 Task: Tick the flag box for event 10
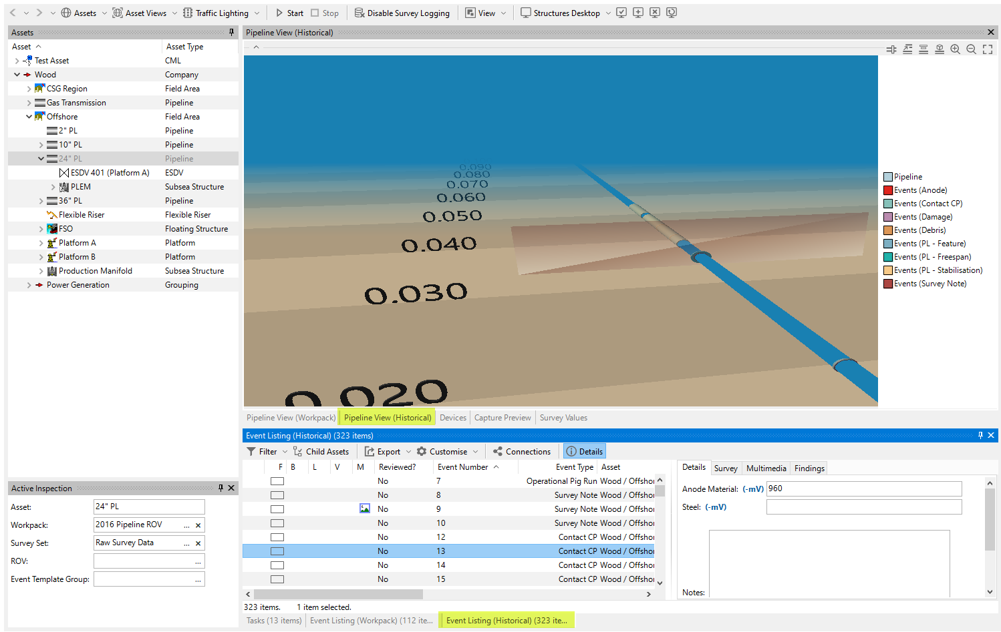pos(277,523)
